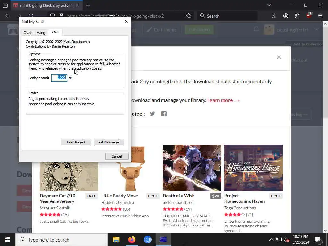
Task: Close the mr ink going black 2 tab
Action: click(x=78, y=5)
